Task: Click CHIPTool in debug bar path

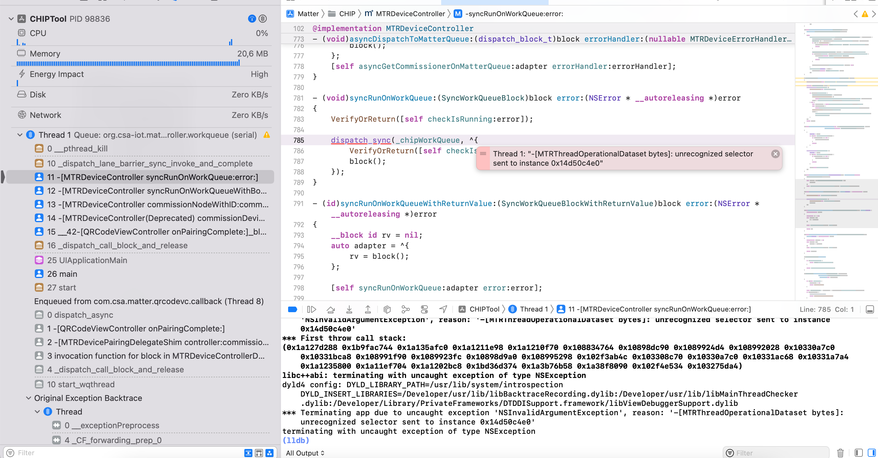Action: [x=479, y=309]
